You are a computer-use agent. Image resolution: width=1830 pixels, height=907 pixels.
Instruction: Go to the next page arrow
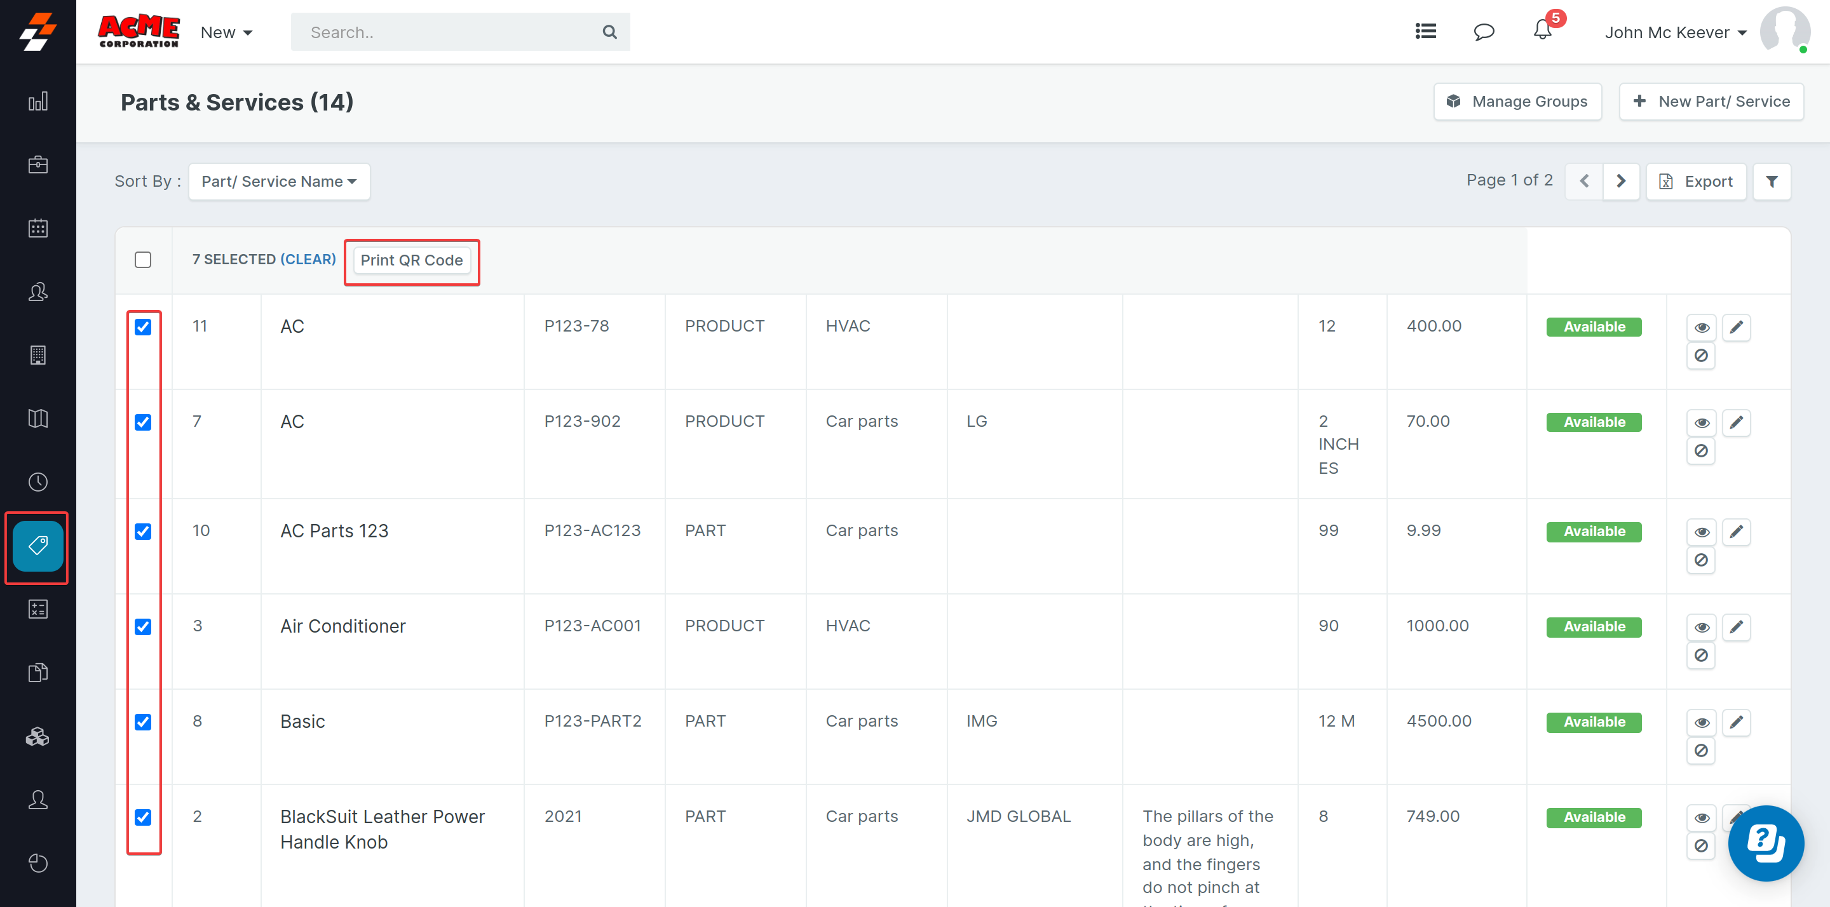(1620, 182)
